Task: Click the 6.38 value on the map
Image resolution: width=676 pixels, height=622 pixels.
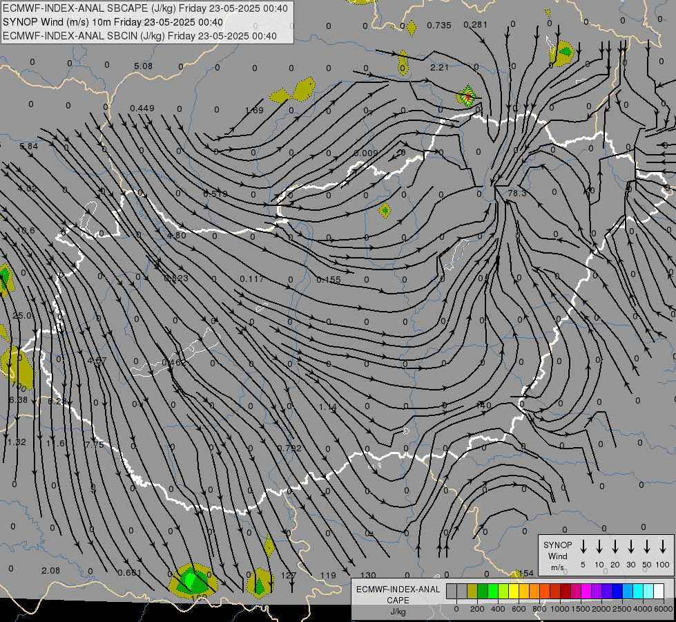Action: click(19, 400)
